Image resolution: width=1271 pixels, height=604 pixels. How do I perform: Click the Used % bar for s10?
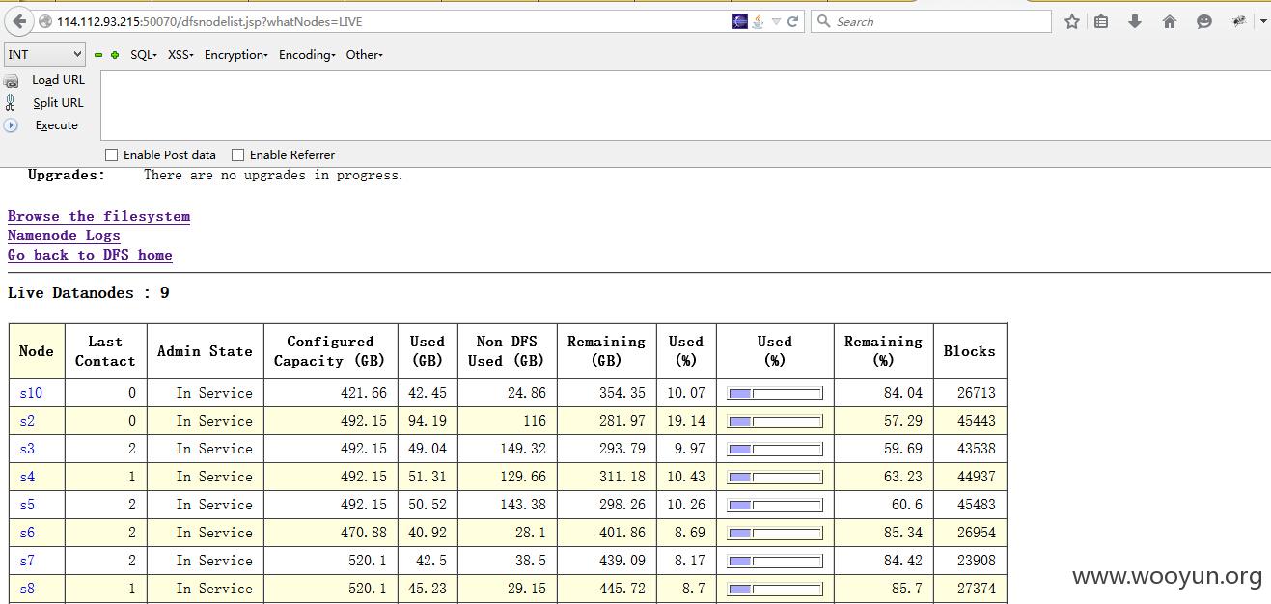point(775,394)
